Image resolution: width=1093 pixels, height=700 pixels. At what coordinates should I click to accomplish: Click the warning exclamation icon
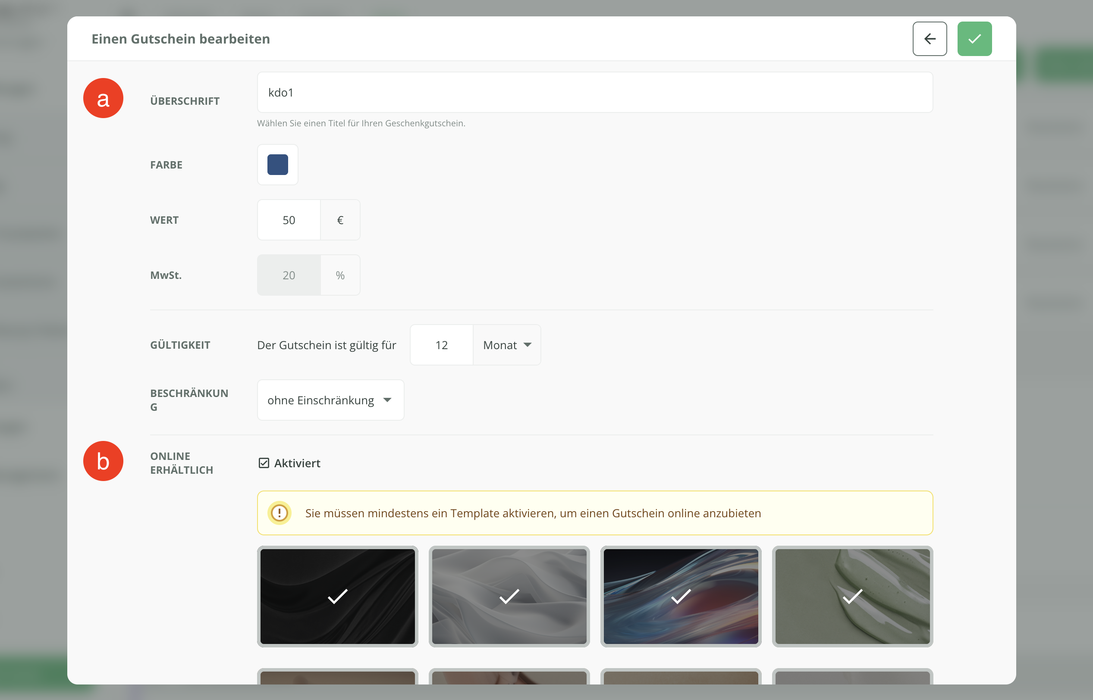(279, 513)
